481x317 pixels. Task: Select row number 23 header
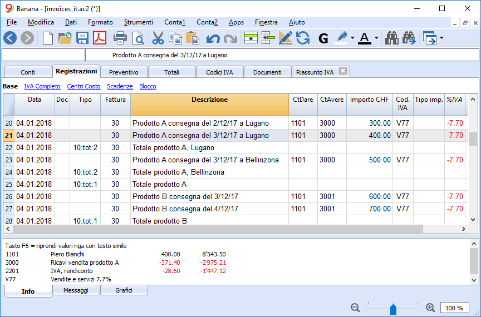click(9, 160)
